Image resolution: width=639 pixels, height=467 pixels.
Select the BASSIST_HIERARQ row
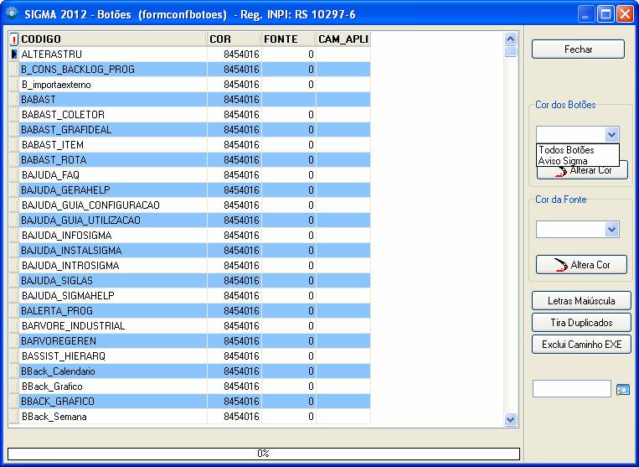pyautogui.click(x=194, y=356)
